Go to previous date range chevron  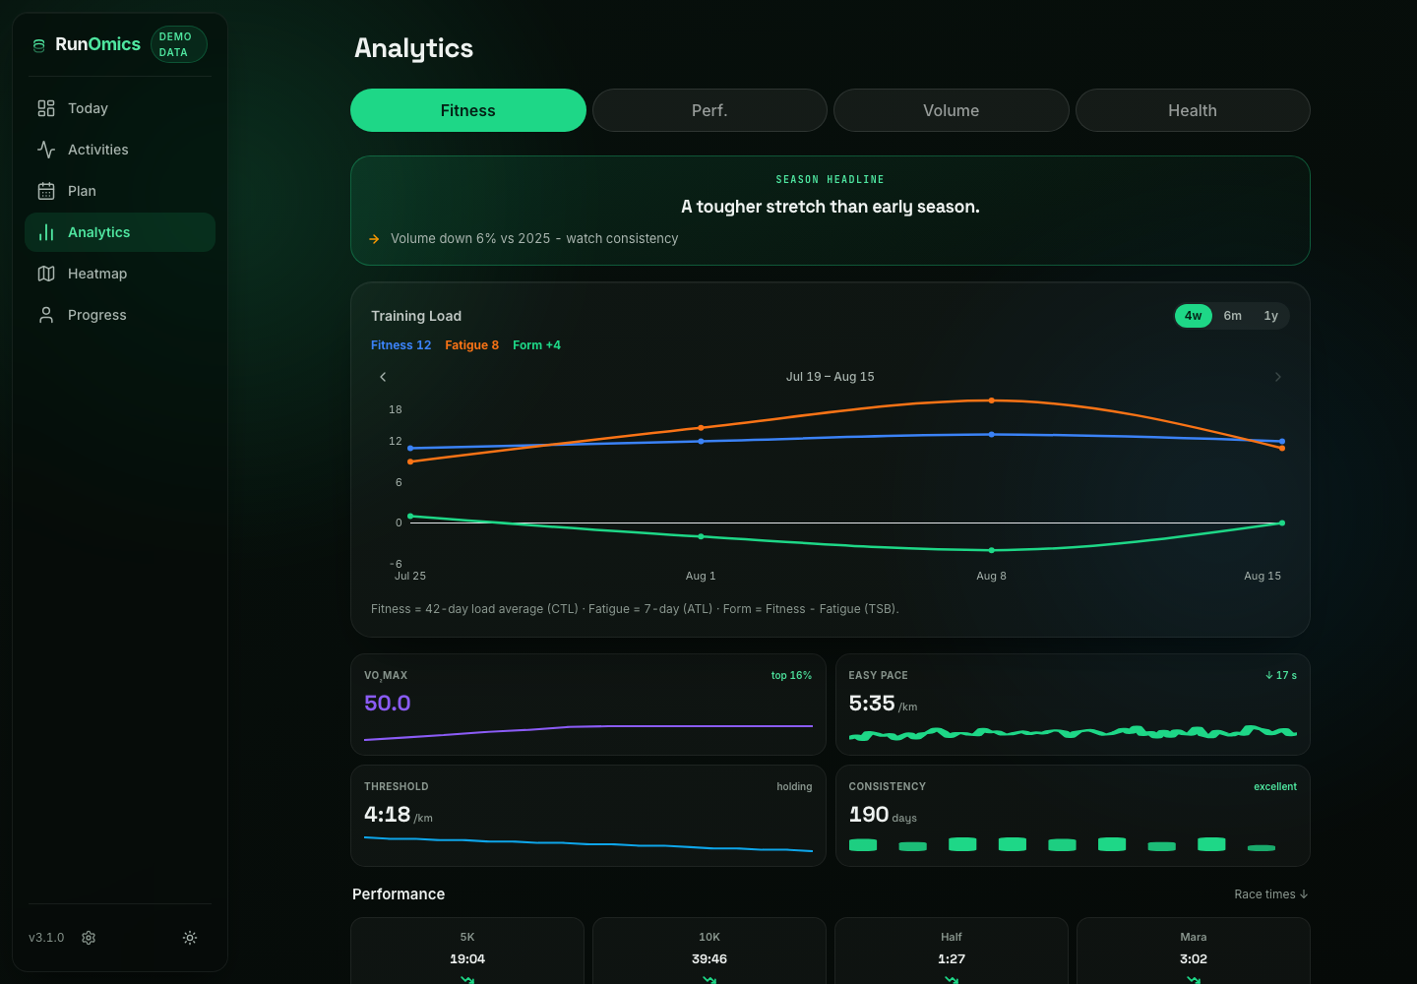pos(383,377)
